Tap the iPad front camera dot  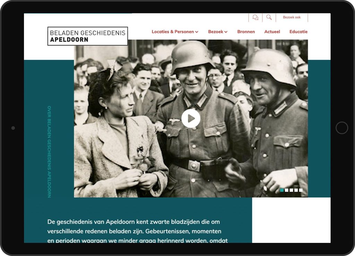[13, 128]
